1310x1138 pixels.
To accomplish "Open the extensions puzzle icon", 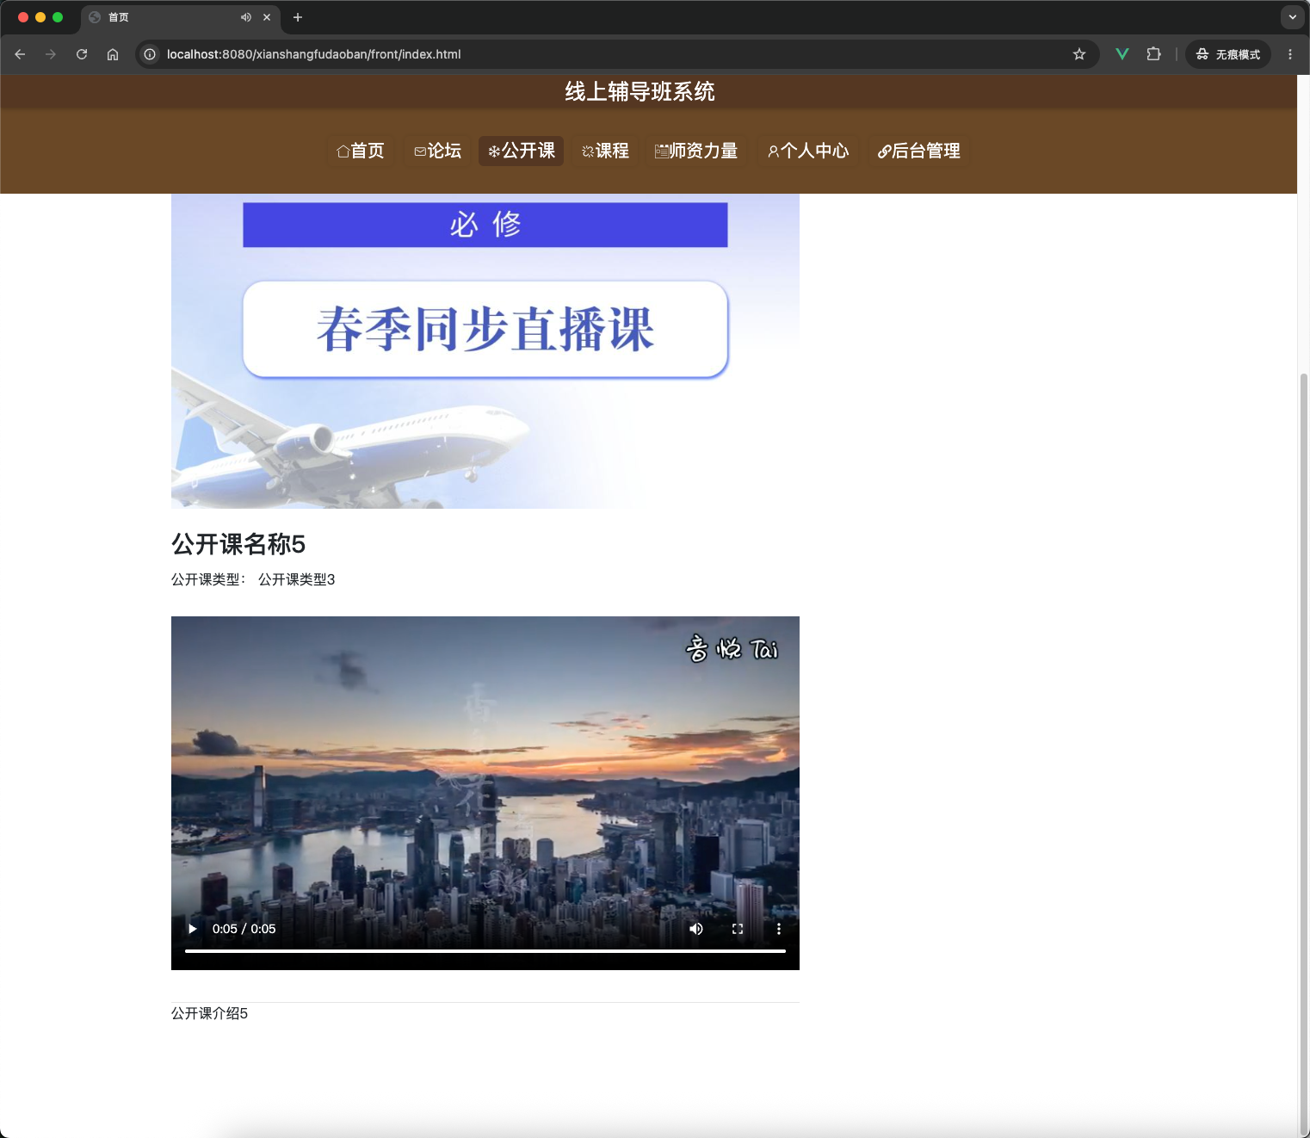I will (1154, 54).
